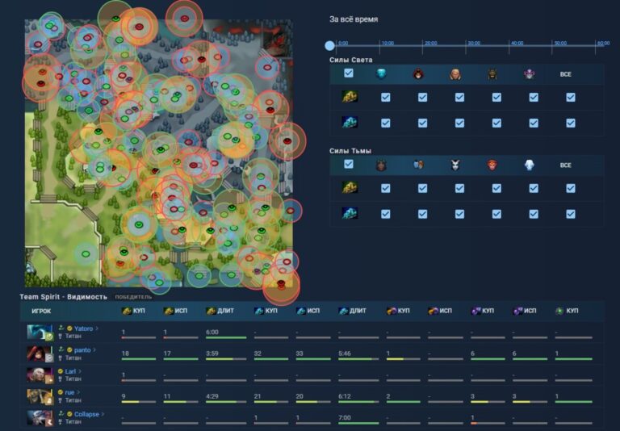The width and height of the screenshot is (620, 431).
Task: Jump to the 40:00 mark on the timeline
Action: [x=509, y=46]
